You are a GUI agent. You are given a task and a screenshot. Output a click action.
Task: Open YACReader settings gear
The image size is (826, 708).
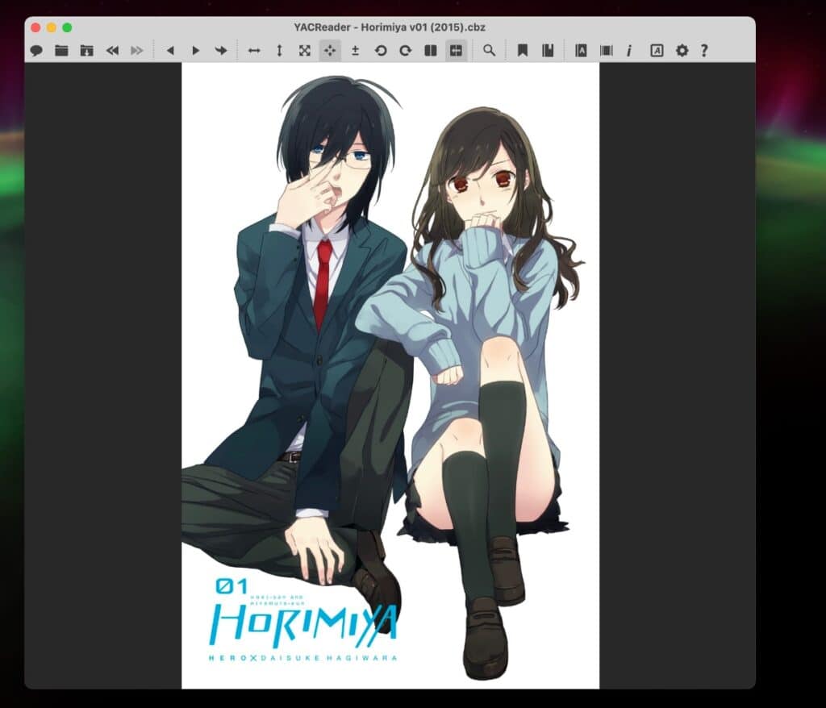click(x=682, y=50)
